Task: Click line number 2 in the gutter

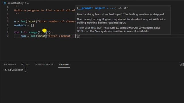Action: point(7,10)
